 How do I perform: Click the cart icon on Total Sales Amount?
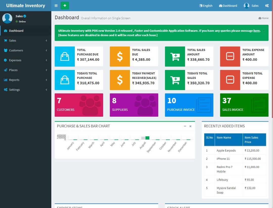click(x=175, y=56)
